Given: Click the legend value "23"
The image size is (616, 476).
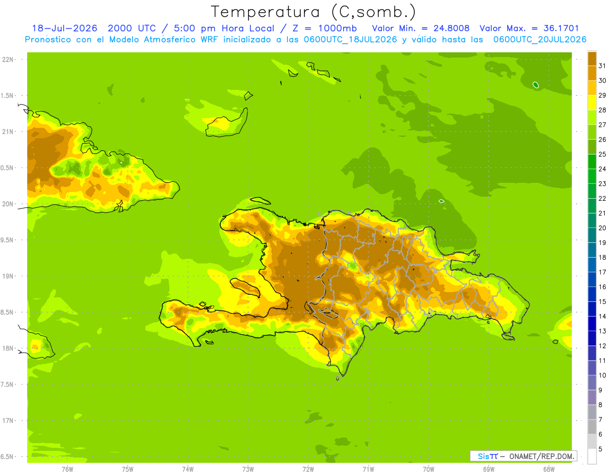Looking at the screenshot, I should pos(603,183).
